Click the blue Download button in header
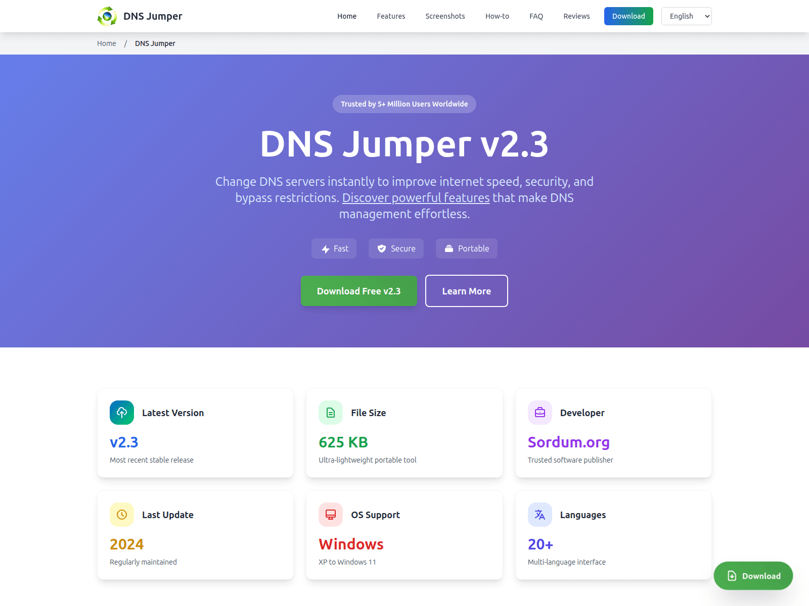 tap(628, 16)
